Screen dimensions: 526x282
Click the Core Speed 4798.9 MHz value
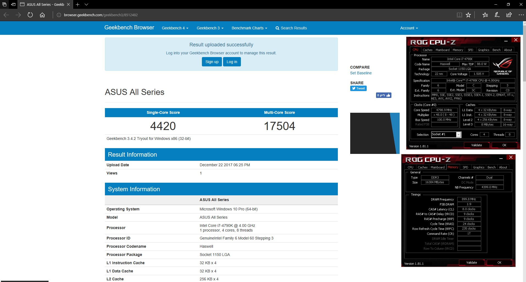444,110
